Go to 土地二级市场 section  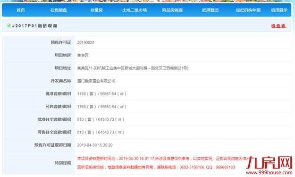point(135,10)
